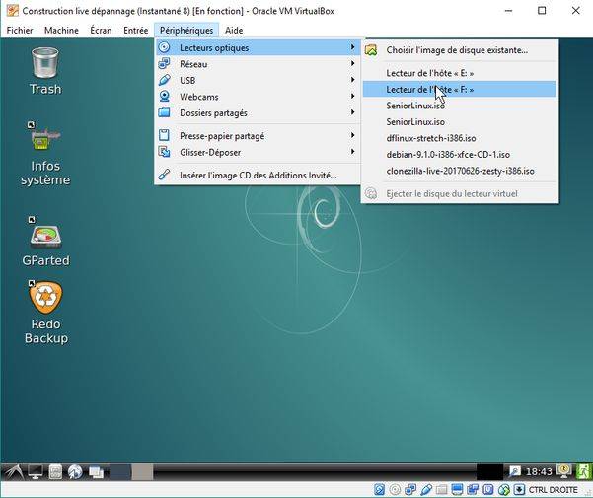
Task: Open the Entrée menu
Action: (136, 31)
